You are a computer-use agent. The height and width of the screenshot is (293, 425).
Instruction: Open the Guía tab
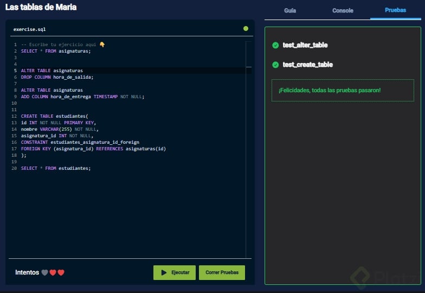(x=289, y=11)
